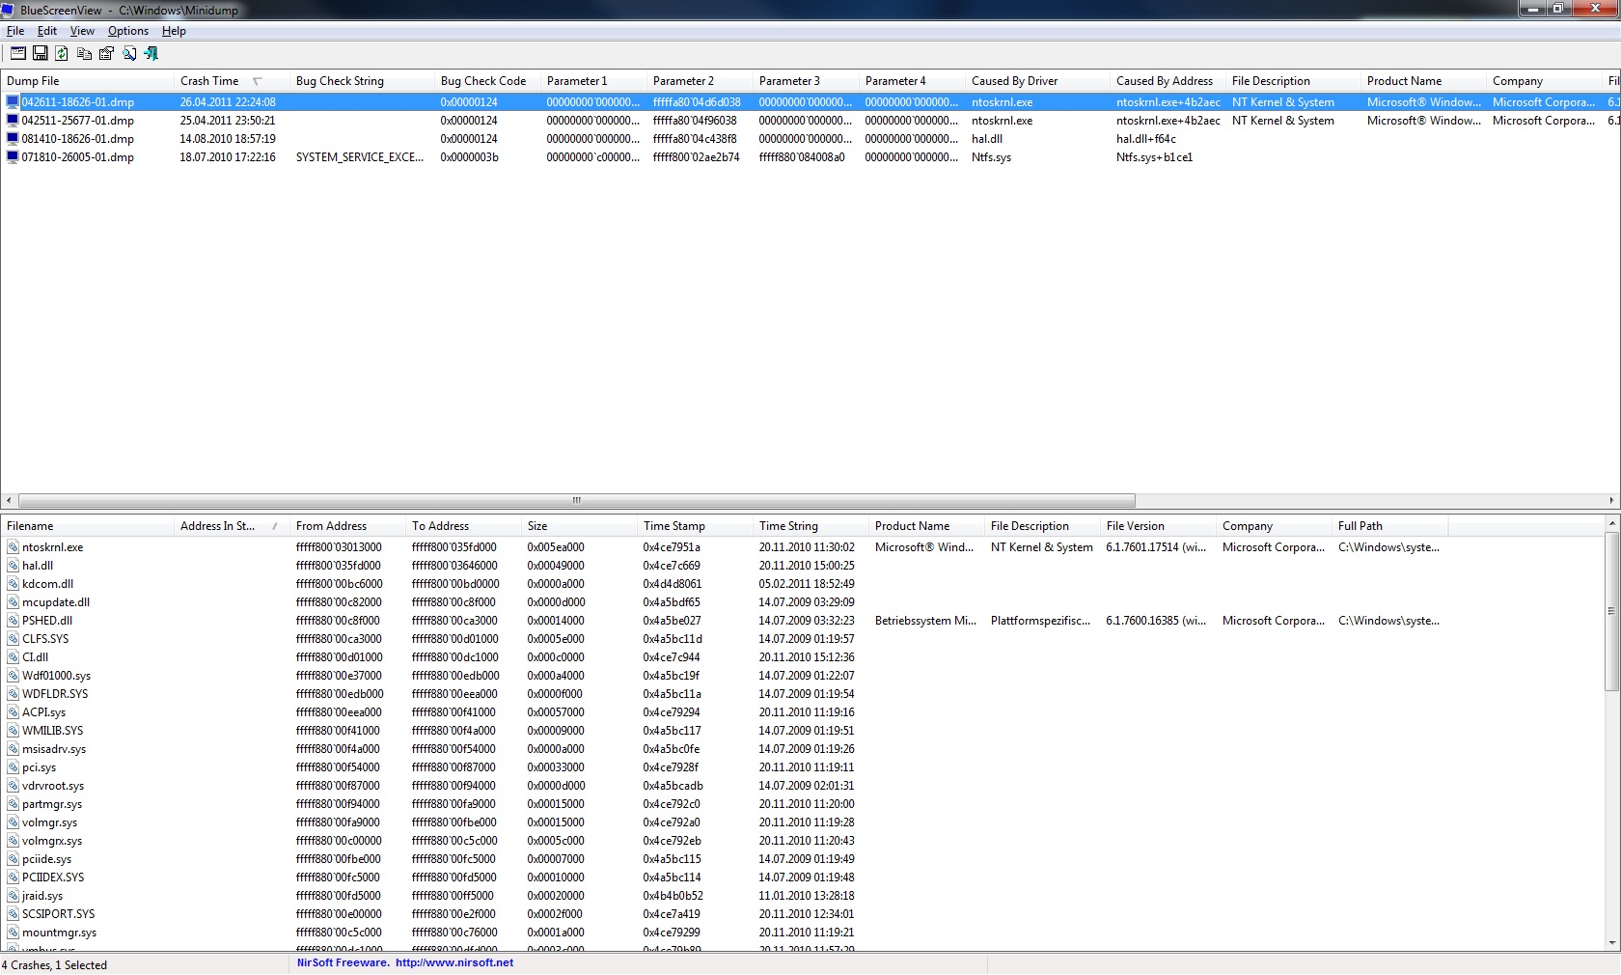The image size is (1621, 975).
Task: Click status bar text 4 Crashes, 1 Selected
Action: point(55,965)
